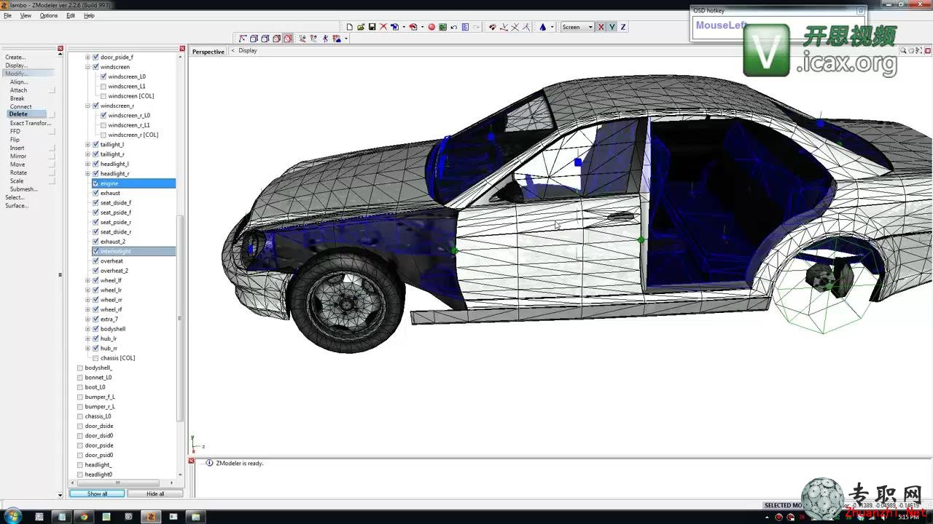Open the Screen coordinate system dropdown

pos(578,27)
